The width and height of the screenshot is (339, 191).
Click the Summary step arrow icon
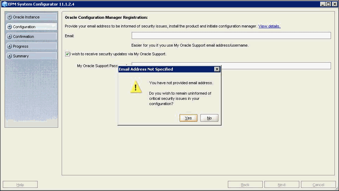[9, 56]
